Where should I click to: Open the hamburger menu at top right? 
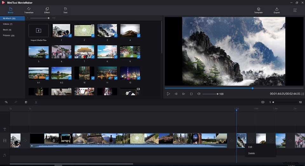click(295, 10)
